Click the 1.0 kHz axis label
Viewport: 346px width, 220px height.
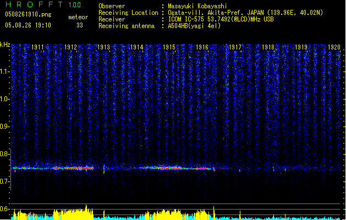tap(4, 99)
